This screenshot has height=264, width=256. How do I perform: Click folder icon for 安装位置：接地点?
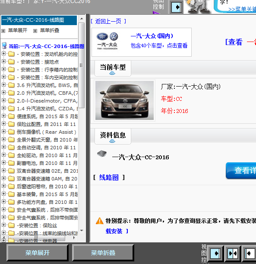(11, 61)
